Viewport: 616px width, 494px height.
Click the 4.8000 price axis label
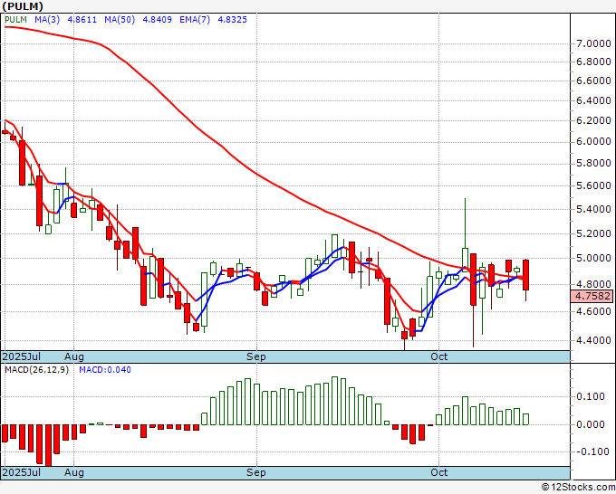[593, 284]
